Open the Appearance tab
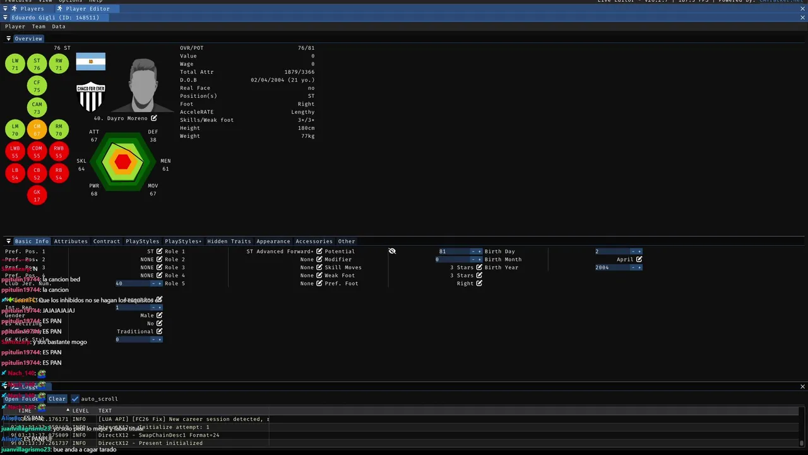This screenshot has height=455, width=808. 273,241
